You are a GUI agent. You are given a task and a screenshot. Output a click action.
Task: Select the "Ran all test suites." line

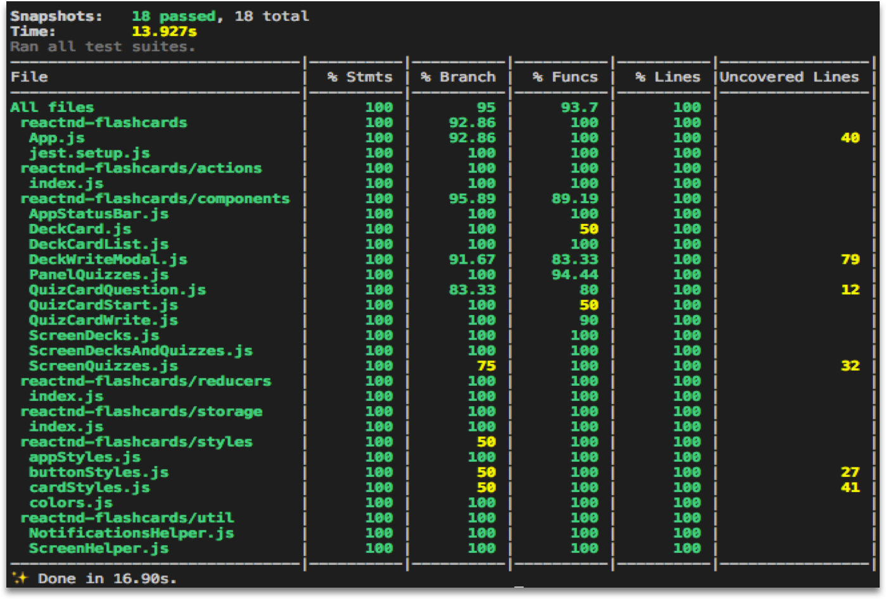pyautogui.click(x=103, y=47)
